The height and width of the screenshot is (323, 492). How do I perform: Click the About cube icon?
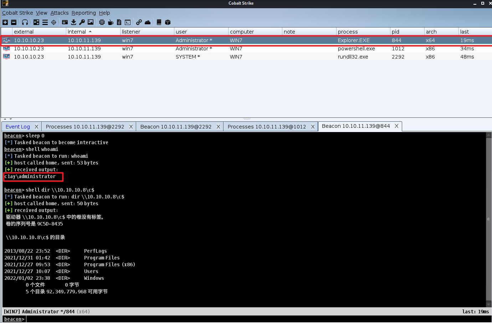coord(168,22)
